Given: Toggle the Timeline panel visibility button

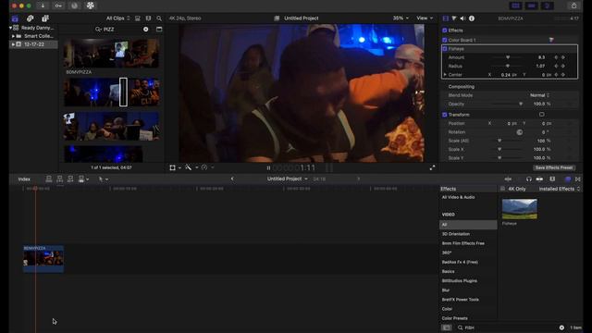Looking at the screenshot, I should (532, 6).
